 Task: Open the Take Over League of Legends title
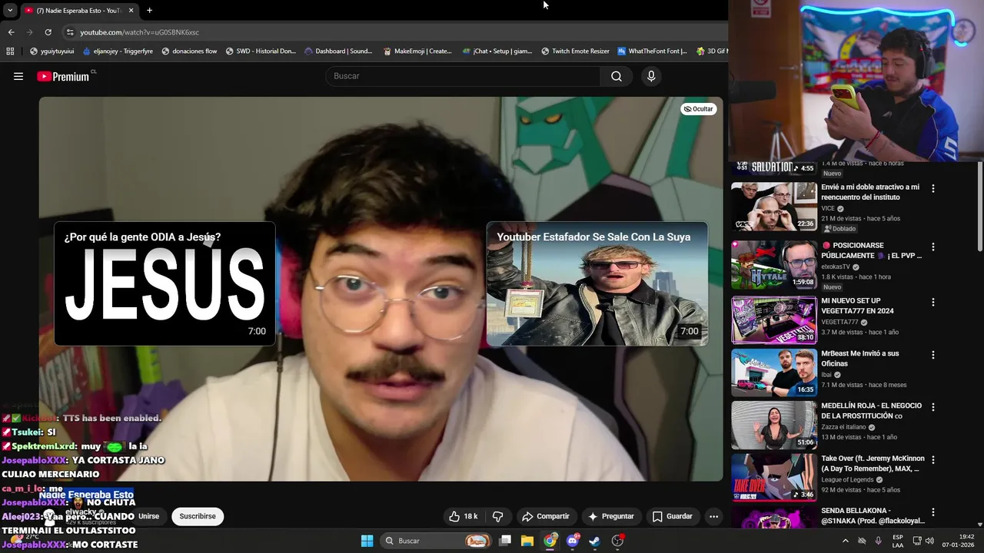point(873,464)
